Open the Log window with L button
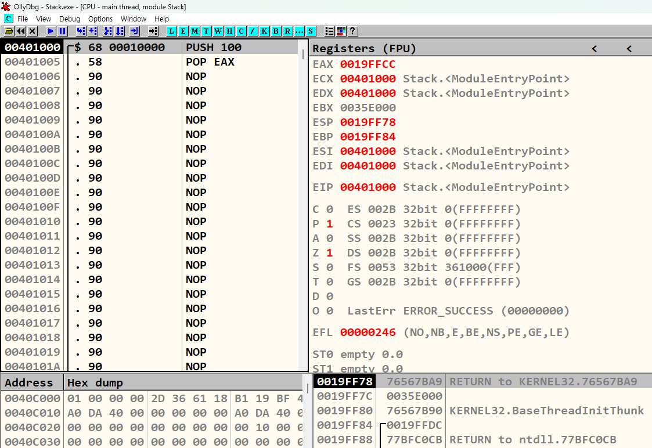The height and width of the screenshot is (448, 652). coord(172,31)
